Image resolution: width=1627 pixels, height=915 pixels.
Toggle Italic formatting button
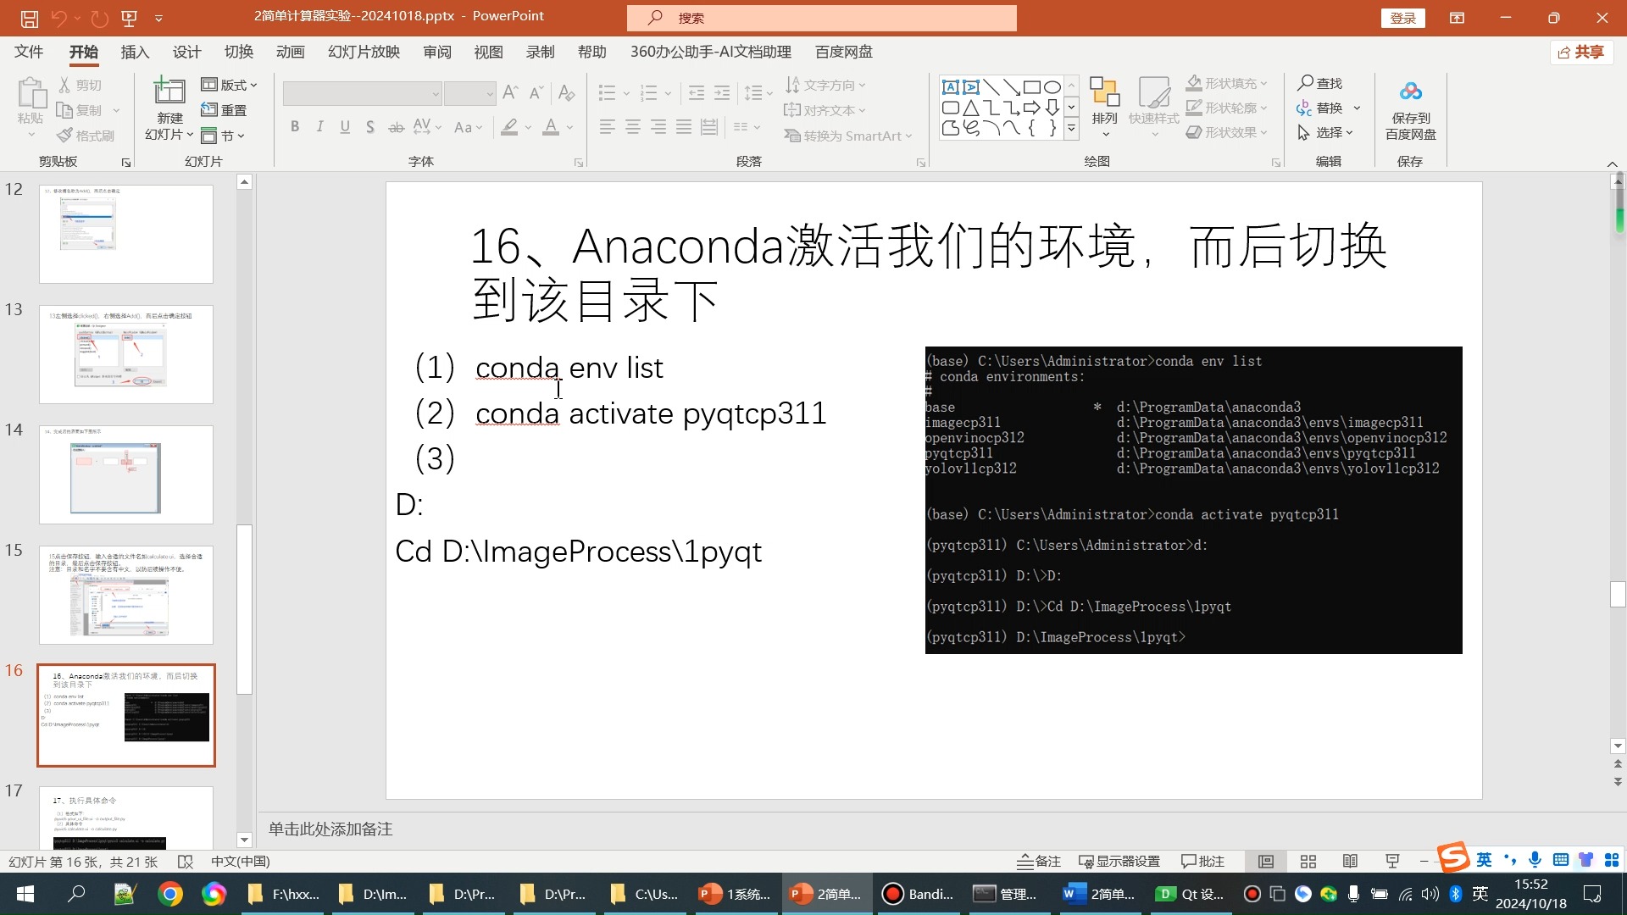[x=319, y=126]
